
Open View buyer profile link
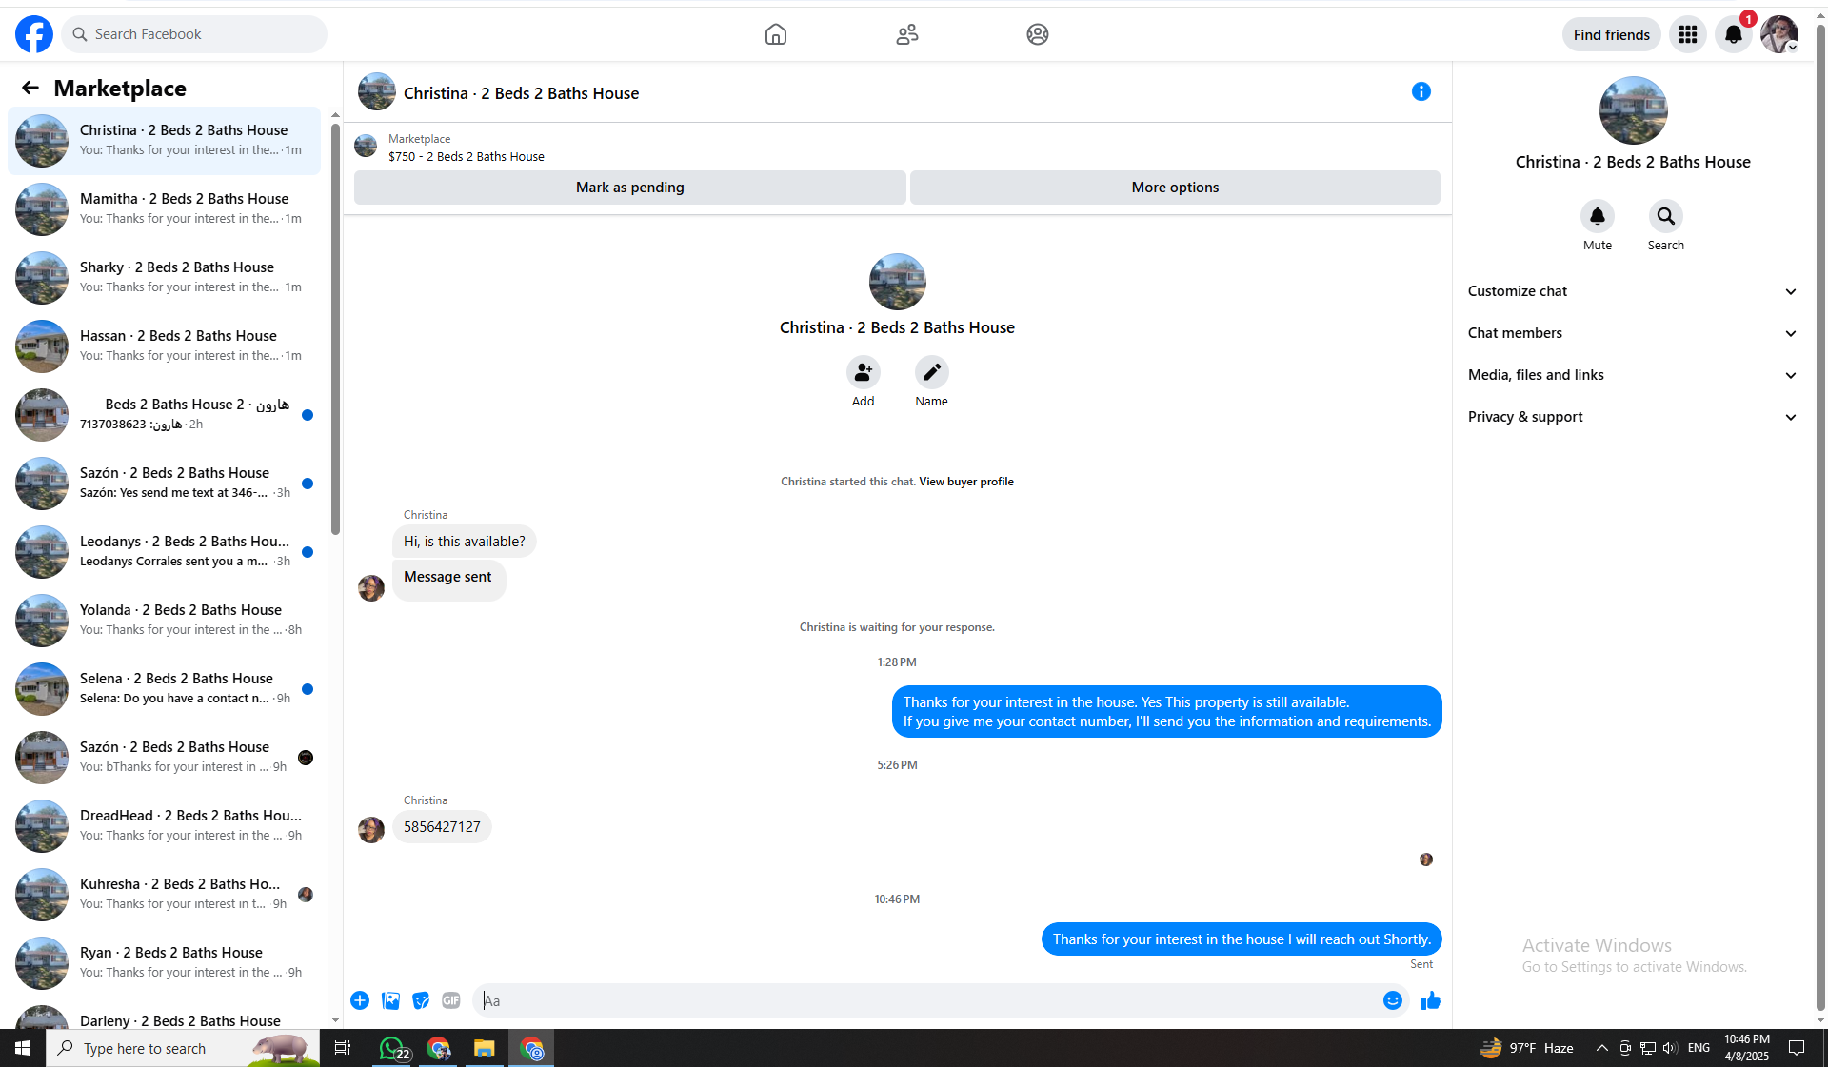click(x=965, y=482)
